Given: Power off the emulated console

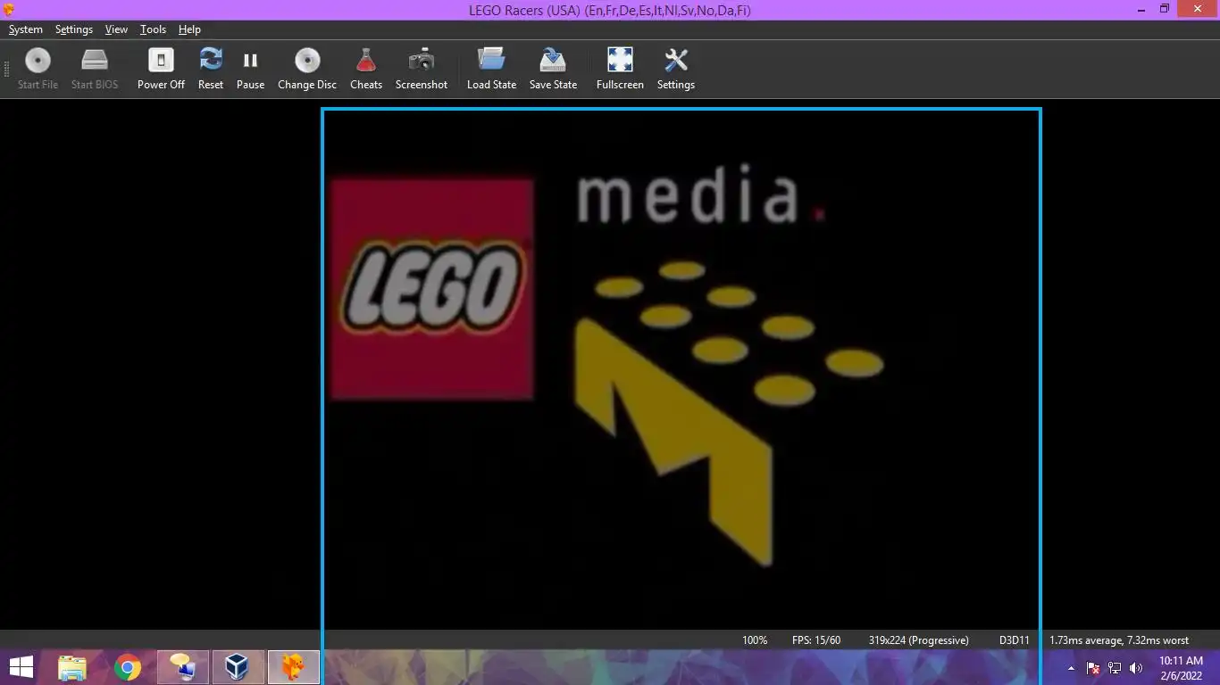Looking at the screenshot, I should 161,69.
